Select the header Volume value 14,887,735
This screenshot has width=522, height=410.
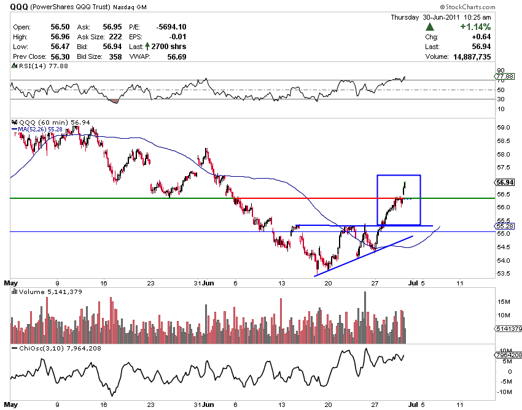pyautogui.click(x=472, y=56)
